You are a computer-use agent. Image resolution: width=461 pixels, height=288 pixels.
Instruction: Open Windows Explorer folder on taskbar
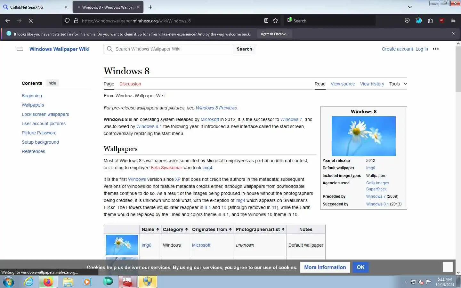click(68, 282)
